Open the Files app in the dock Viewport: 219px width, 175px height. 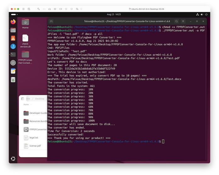(x=13, y=30)
